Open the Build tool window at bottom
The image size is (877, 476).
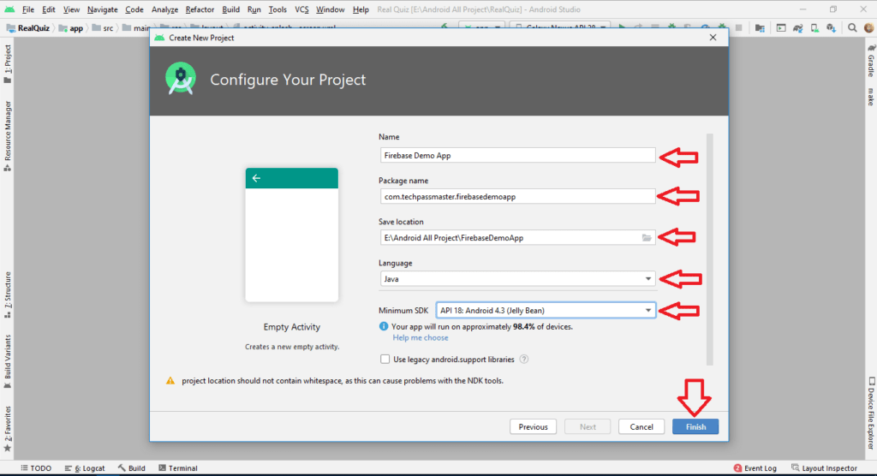click(x=131, y=468)
